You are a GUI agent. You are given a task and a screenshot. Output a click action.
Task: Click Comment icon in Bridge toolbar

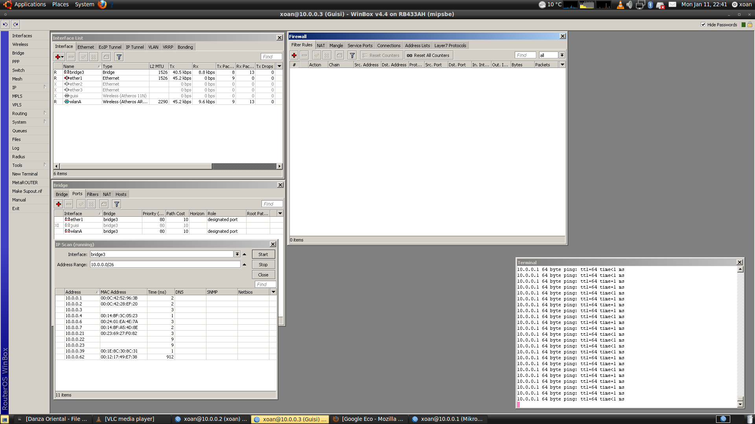(x=104, y=204)
